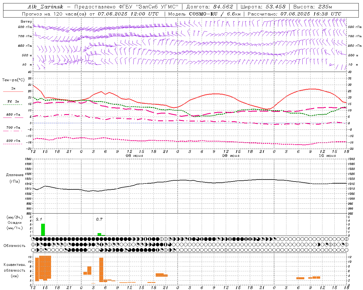Click the green dotted Td 2м legend line
This screenshot has height=290, width=363.
point(13,105)
